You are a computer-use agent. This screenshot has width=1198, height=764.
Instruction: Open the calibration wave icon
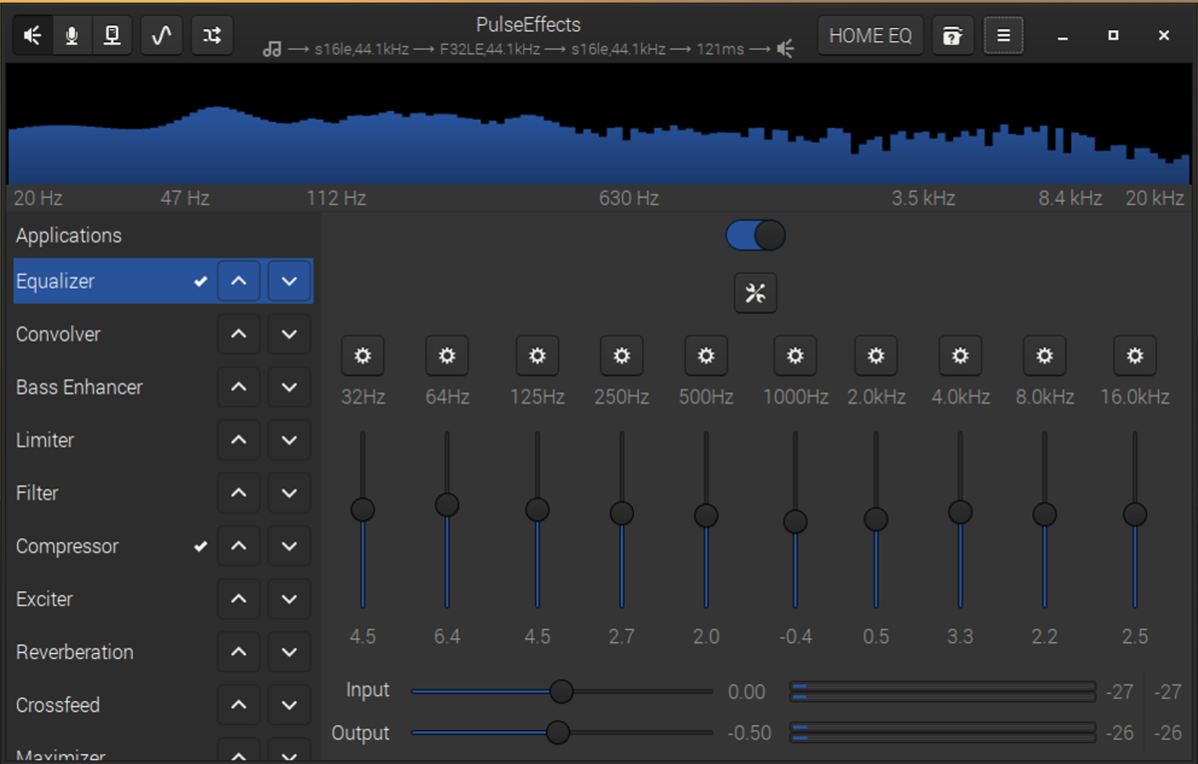coord(162,36)
